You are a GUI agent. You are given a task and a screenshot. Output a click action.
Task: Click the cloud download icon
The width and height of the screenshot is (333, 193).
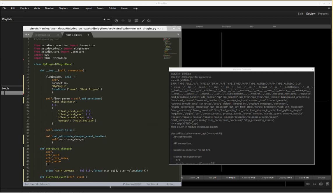(149, 21)
